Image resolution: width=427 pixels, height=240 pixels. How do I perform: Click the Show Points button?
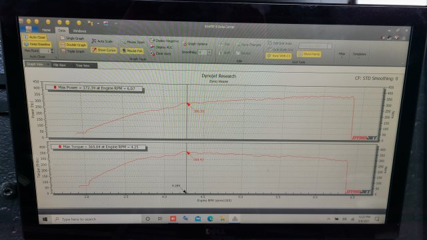pyautogui.click(x=310, y=55)
